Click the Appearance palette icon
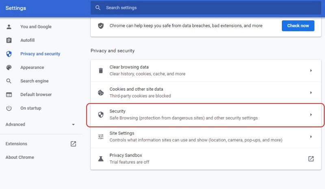325x189 pixels. point(9,67)
